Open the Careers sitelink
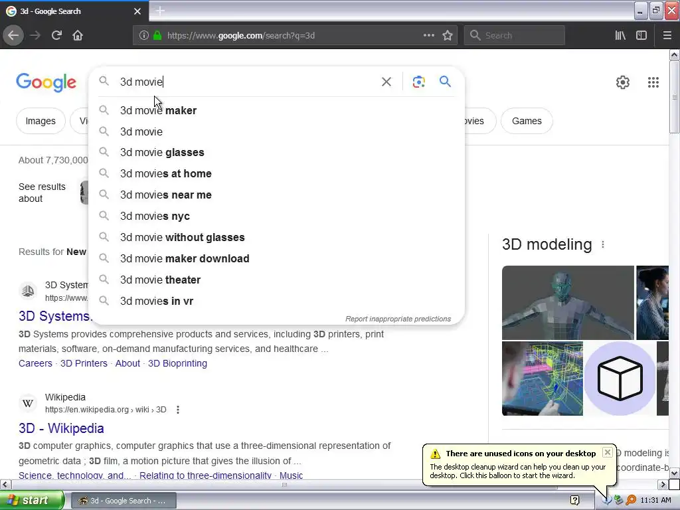Screen dimensions: 680x510 point(35,363)
